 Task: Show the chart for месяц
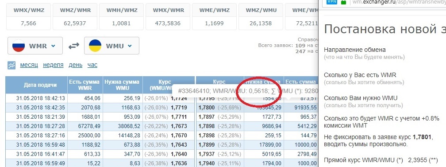29,65
